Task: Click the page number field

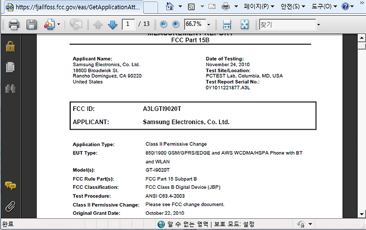Action: (x=128, y=24)
